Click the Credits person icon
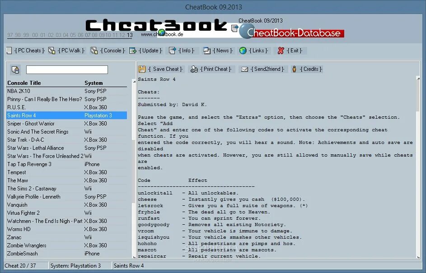426x273 pixels. [294, 69]
